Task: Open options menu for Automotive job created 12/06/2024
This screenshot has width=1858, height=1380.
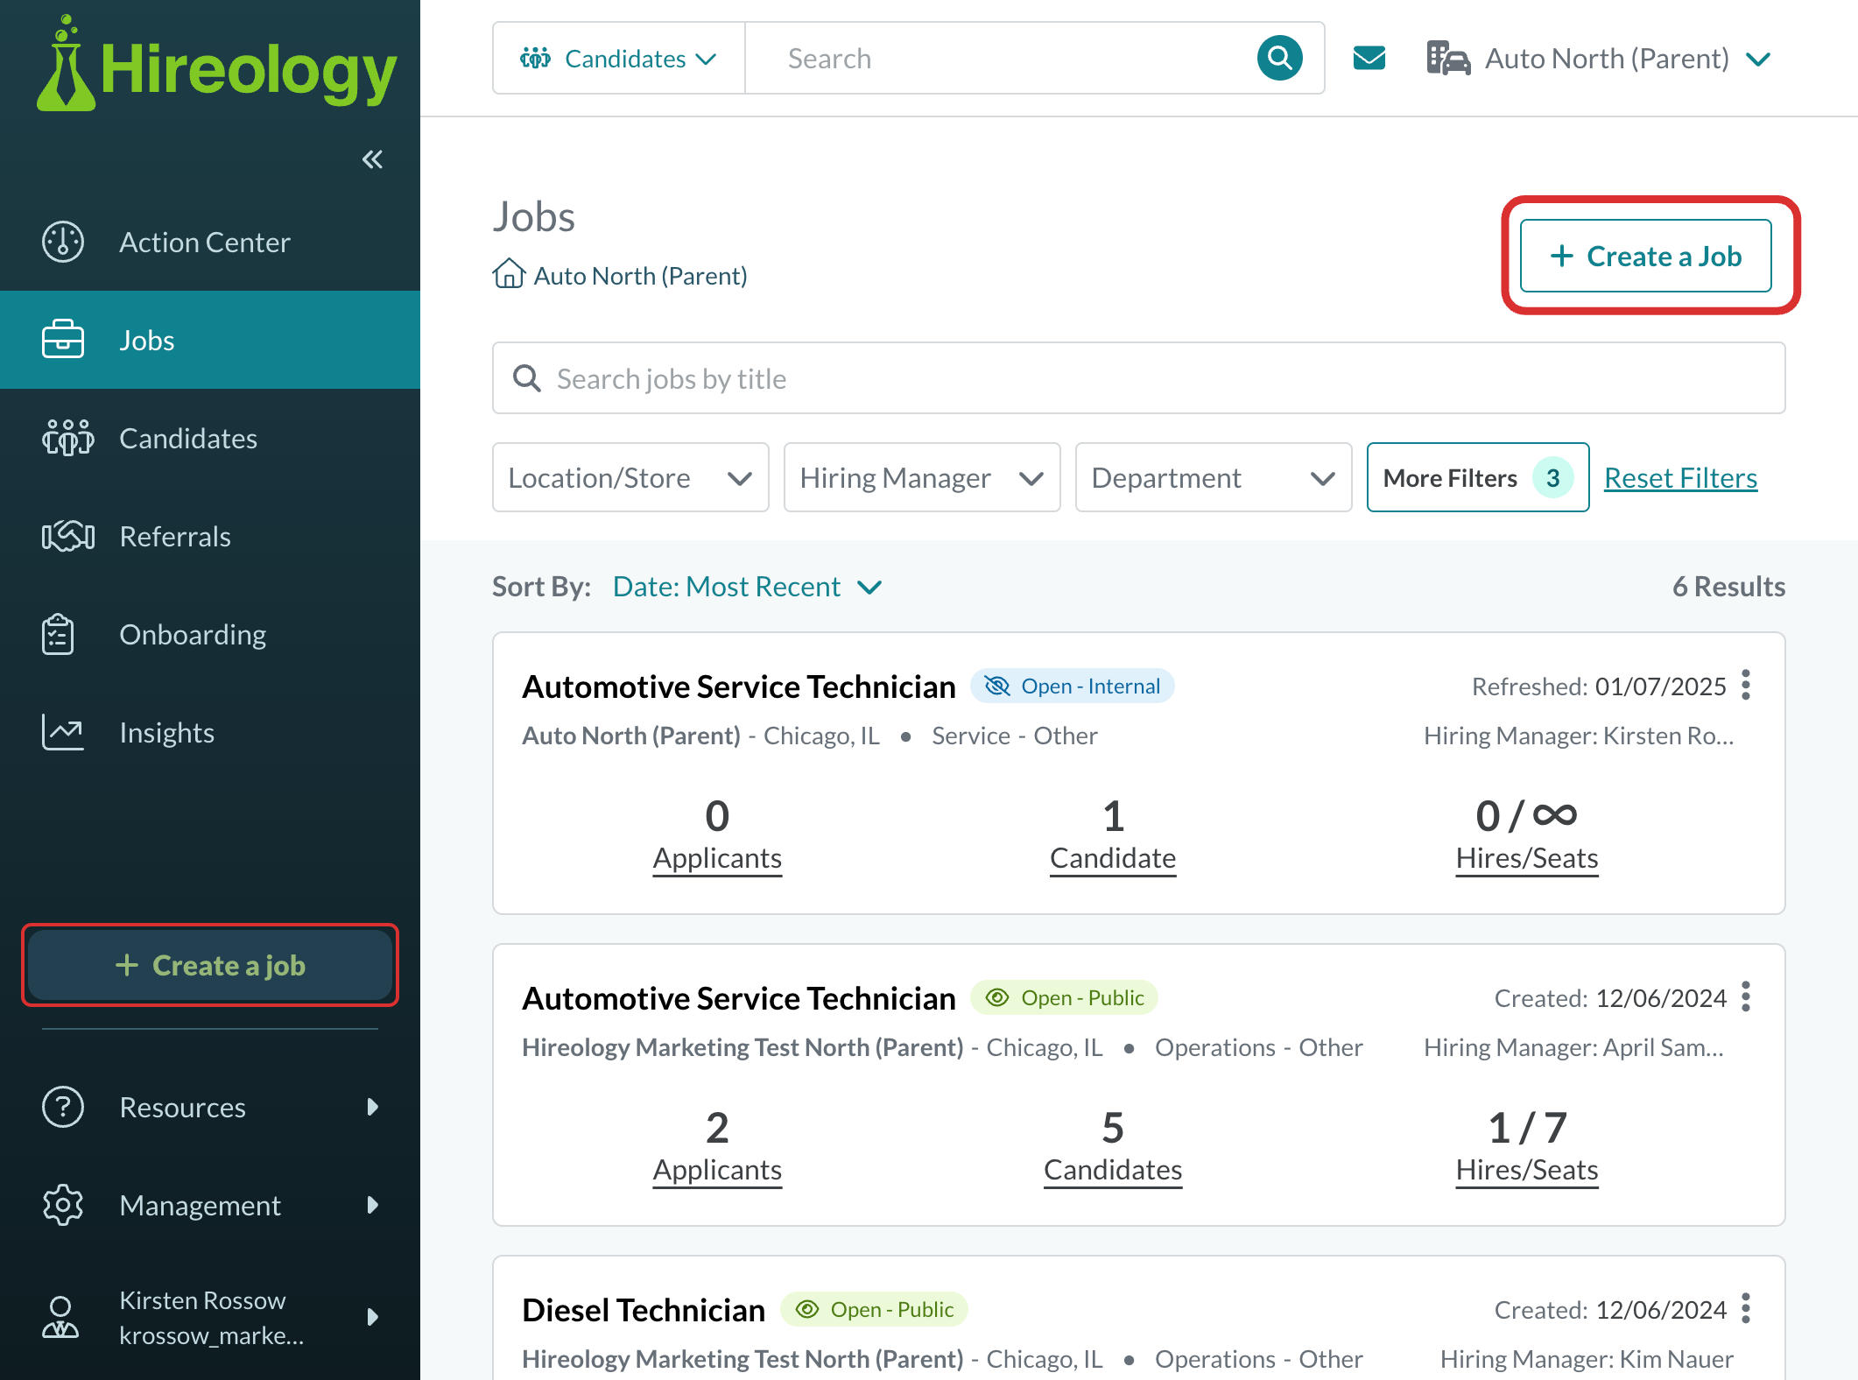Action: pos(1746,996)
